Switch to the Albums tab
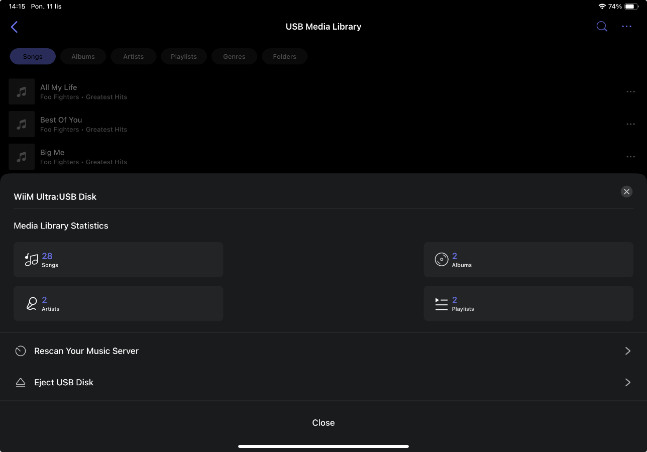647x452 pixels. [x=83, y=57]
